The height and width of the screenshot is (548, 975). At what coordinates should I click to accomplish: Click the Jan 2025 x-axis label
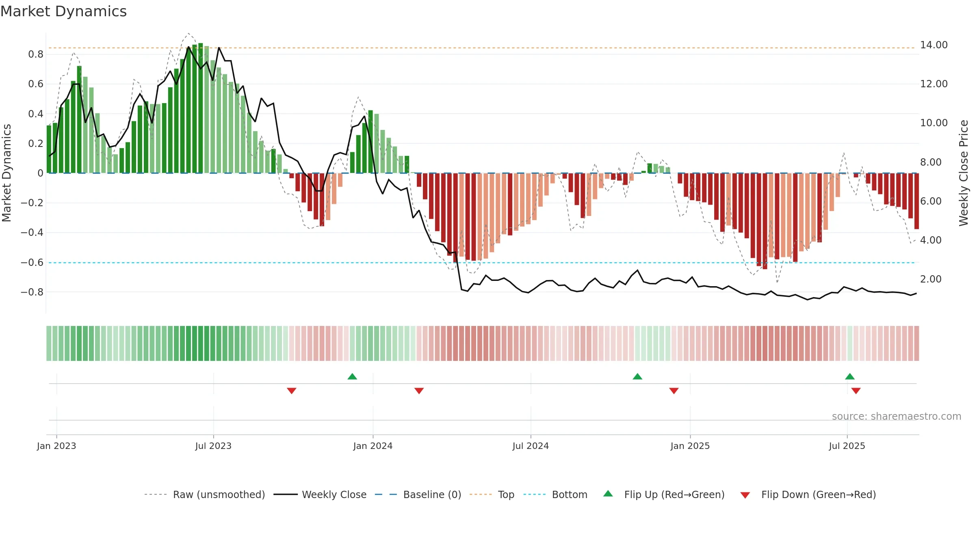coord(690,446)
